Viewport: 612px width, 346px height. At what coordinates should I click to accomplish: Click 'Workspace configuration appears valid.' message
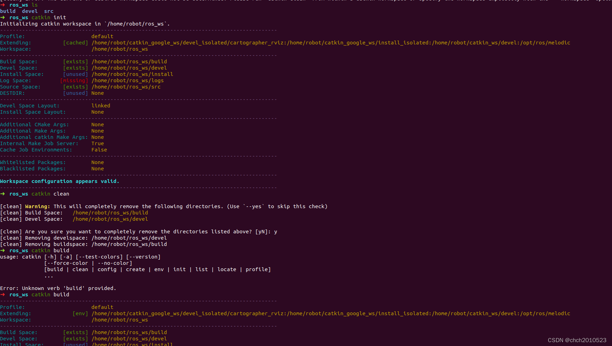point(60,181)
